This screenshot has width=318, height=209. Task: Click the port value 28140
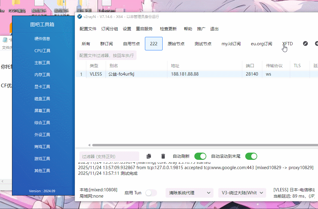click(x=252, y=74)
